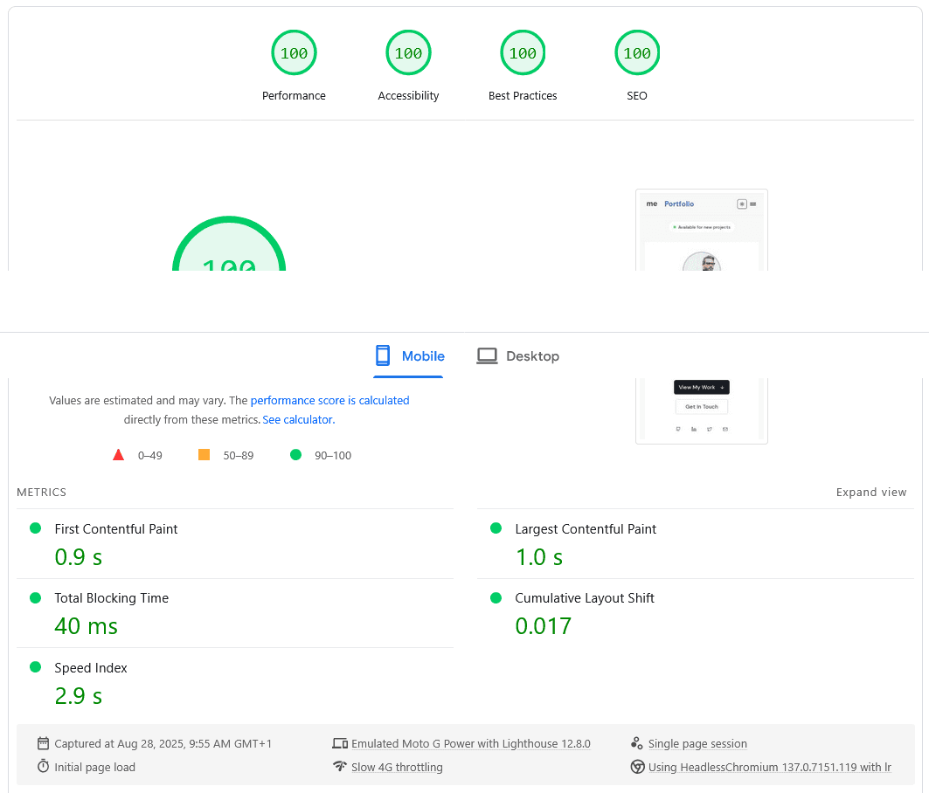Screen dimensions: 929x793
Task: Click the Cumulative Layout Shift metric
Action: coord(584,598)
